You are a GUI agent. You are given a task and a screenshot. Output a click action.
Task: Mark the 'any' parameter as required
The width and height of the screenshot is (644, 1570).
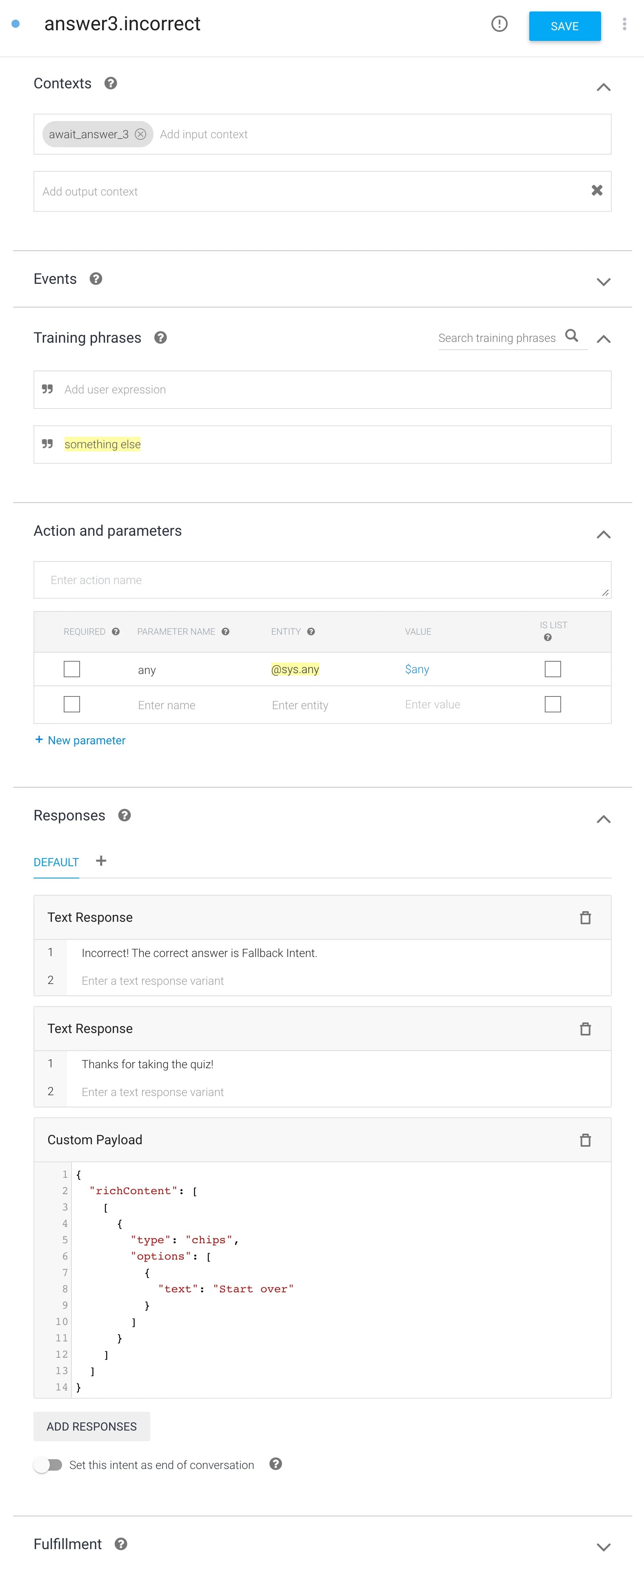(x=72, y=669)
